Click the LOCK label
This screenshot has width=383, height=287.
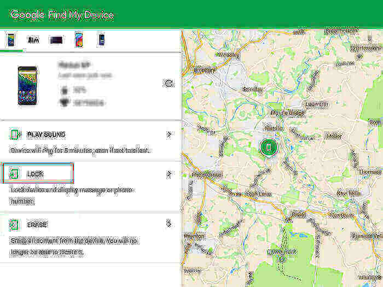tap(35, 174)
